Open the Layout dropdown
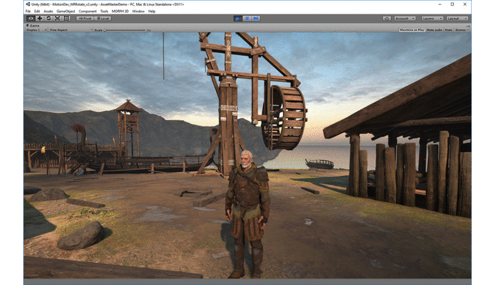This screenshot has height=285, width=495. tap(457, 19)
